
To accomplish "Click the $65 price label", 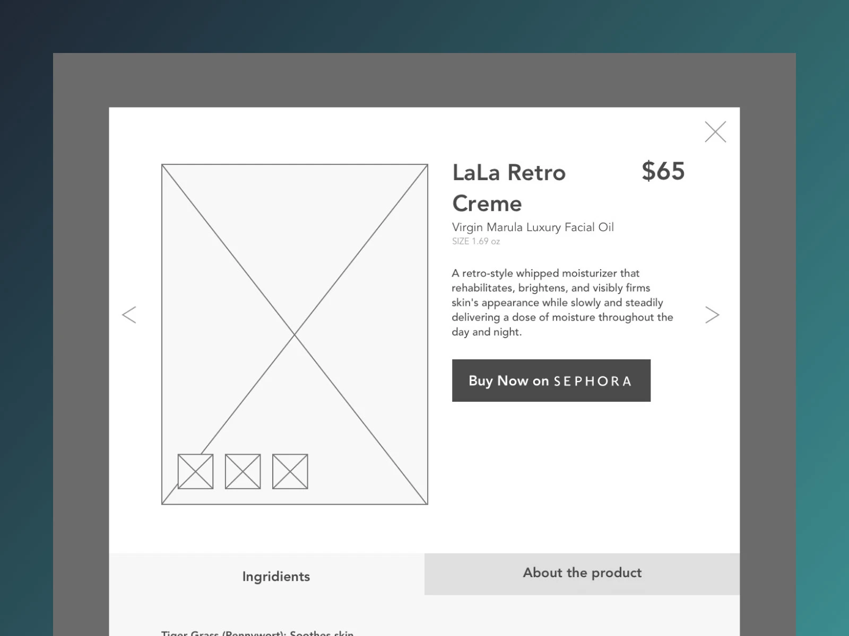I will click(x=663, y=171).
